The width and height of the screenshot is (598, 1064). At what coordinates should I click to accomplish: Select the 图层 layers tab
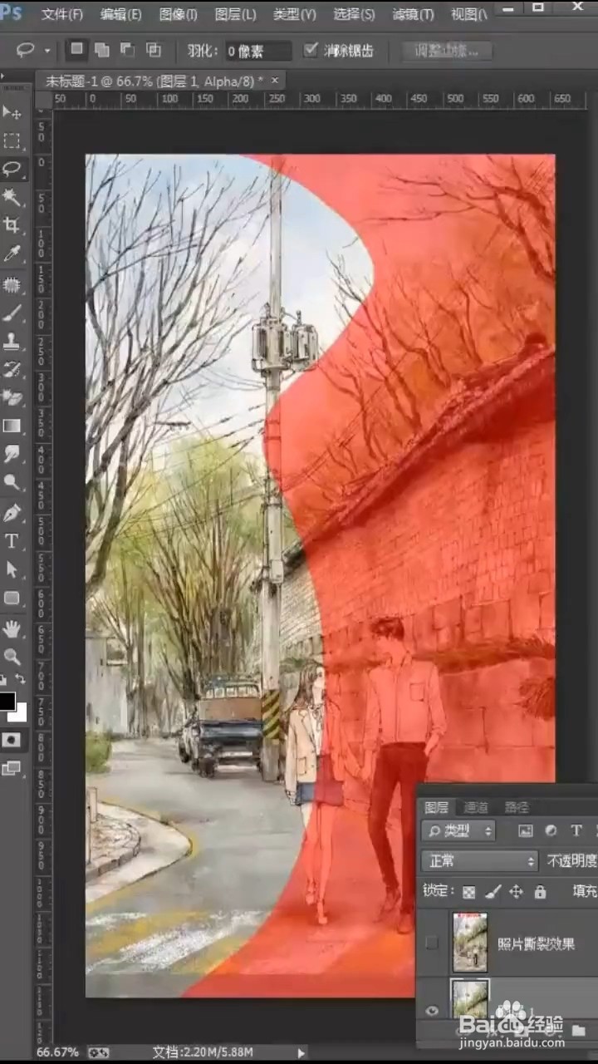(x=437, y=807)
